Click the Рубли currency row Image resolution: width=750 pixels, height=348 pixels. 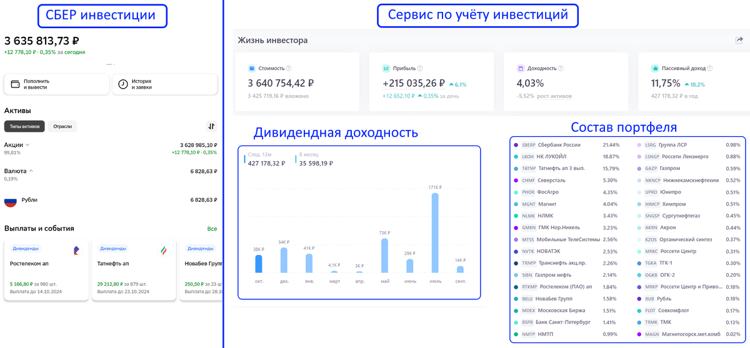point(111,200)
